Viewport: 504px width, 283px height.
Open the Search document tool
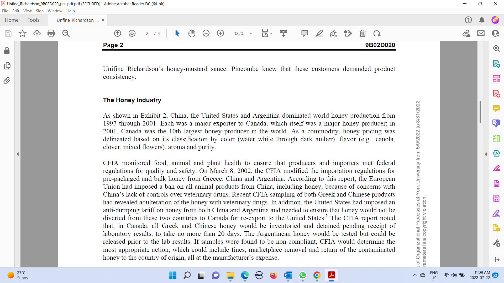tap(66, 33)
